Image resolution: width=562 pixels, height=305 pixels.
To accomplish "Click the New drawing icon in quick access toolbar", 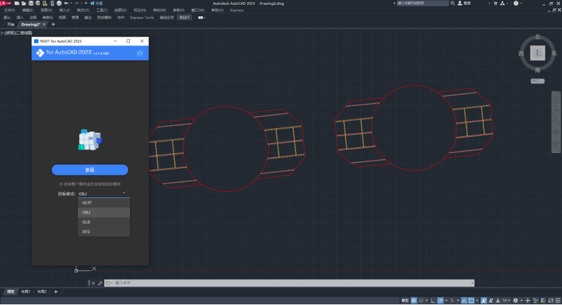I will coord(17,3).
